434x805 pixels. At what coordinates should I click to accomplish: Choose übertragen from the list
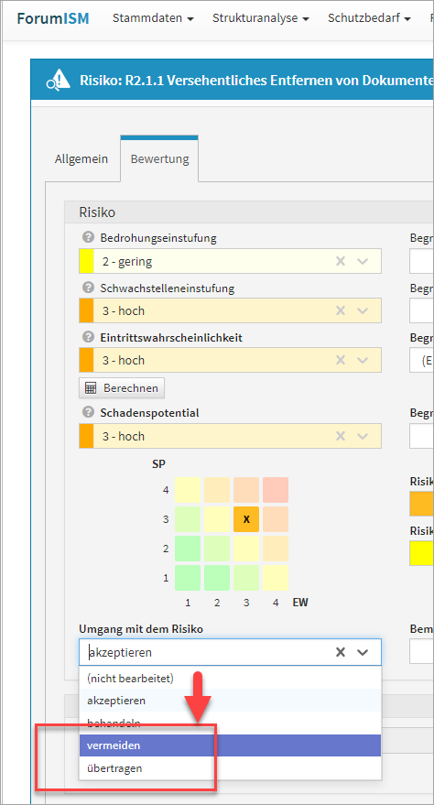pos(231,768)
